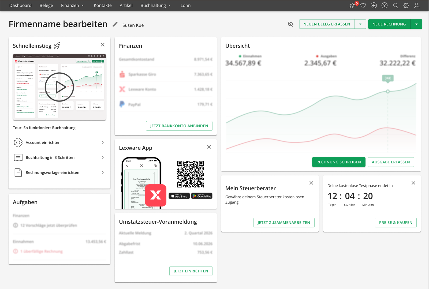
Task: Click the Einnahmen green legend dot
Action: 240,56
